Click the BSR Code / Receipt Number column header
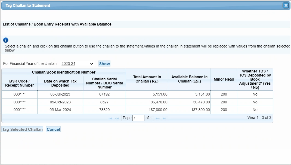Image resolution: width=291 pixels, height=165 pixels. [20, 83]
